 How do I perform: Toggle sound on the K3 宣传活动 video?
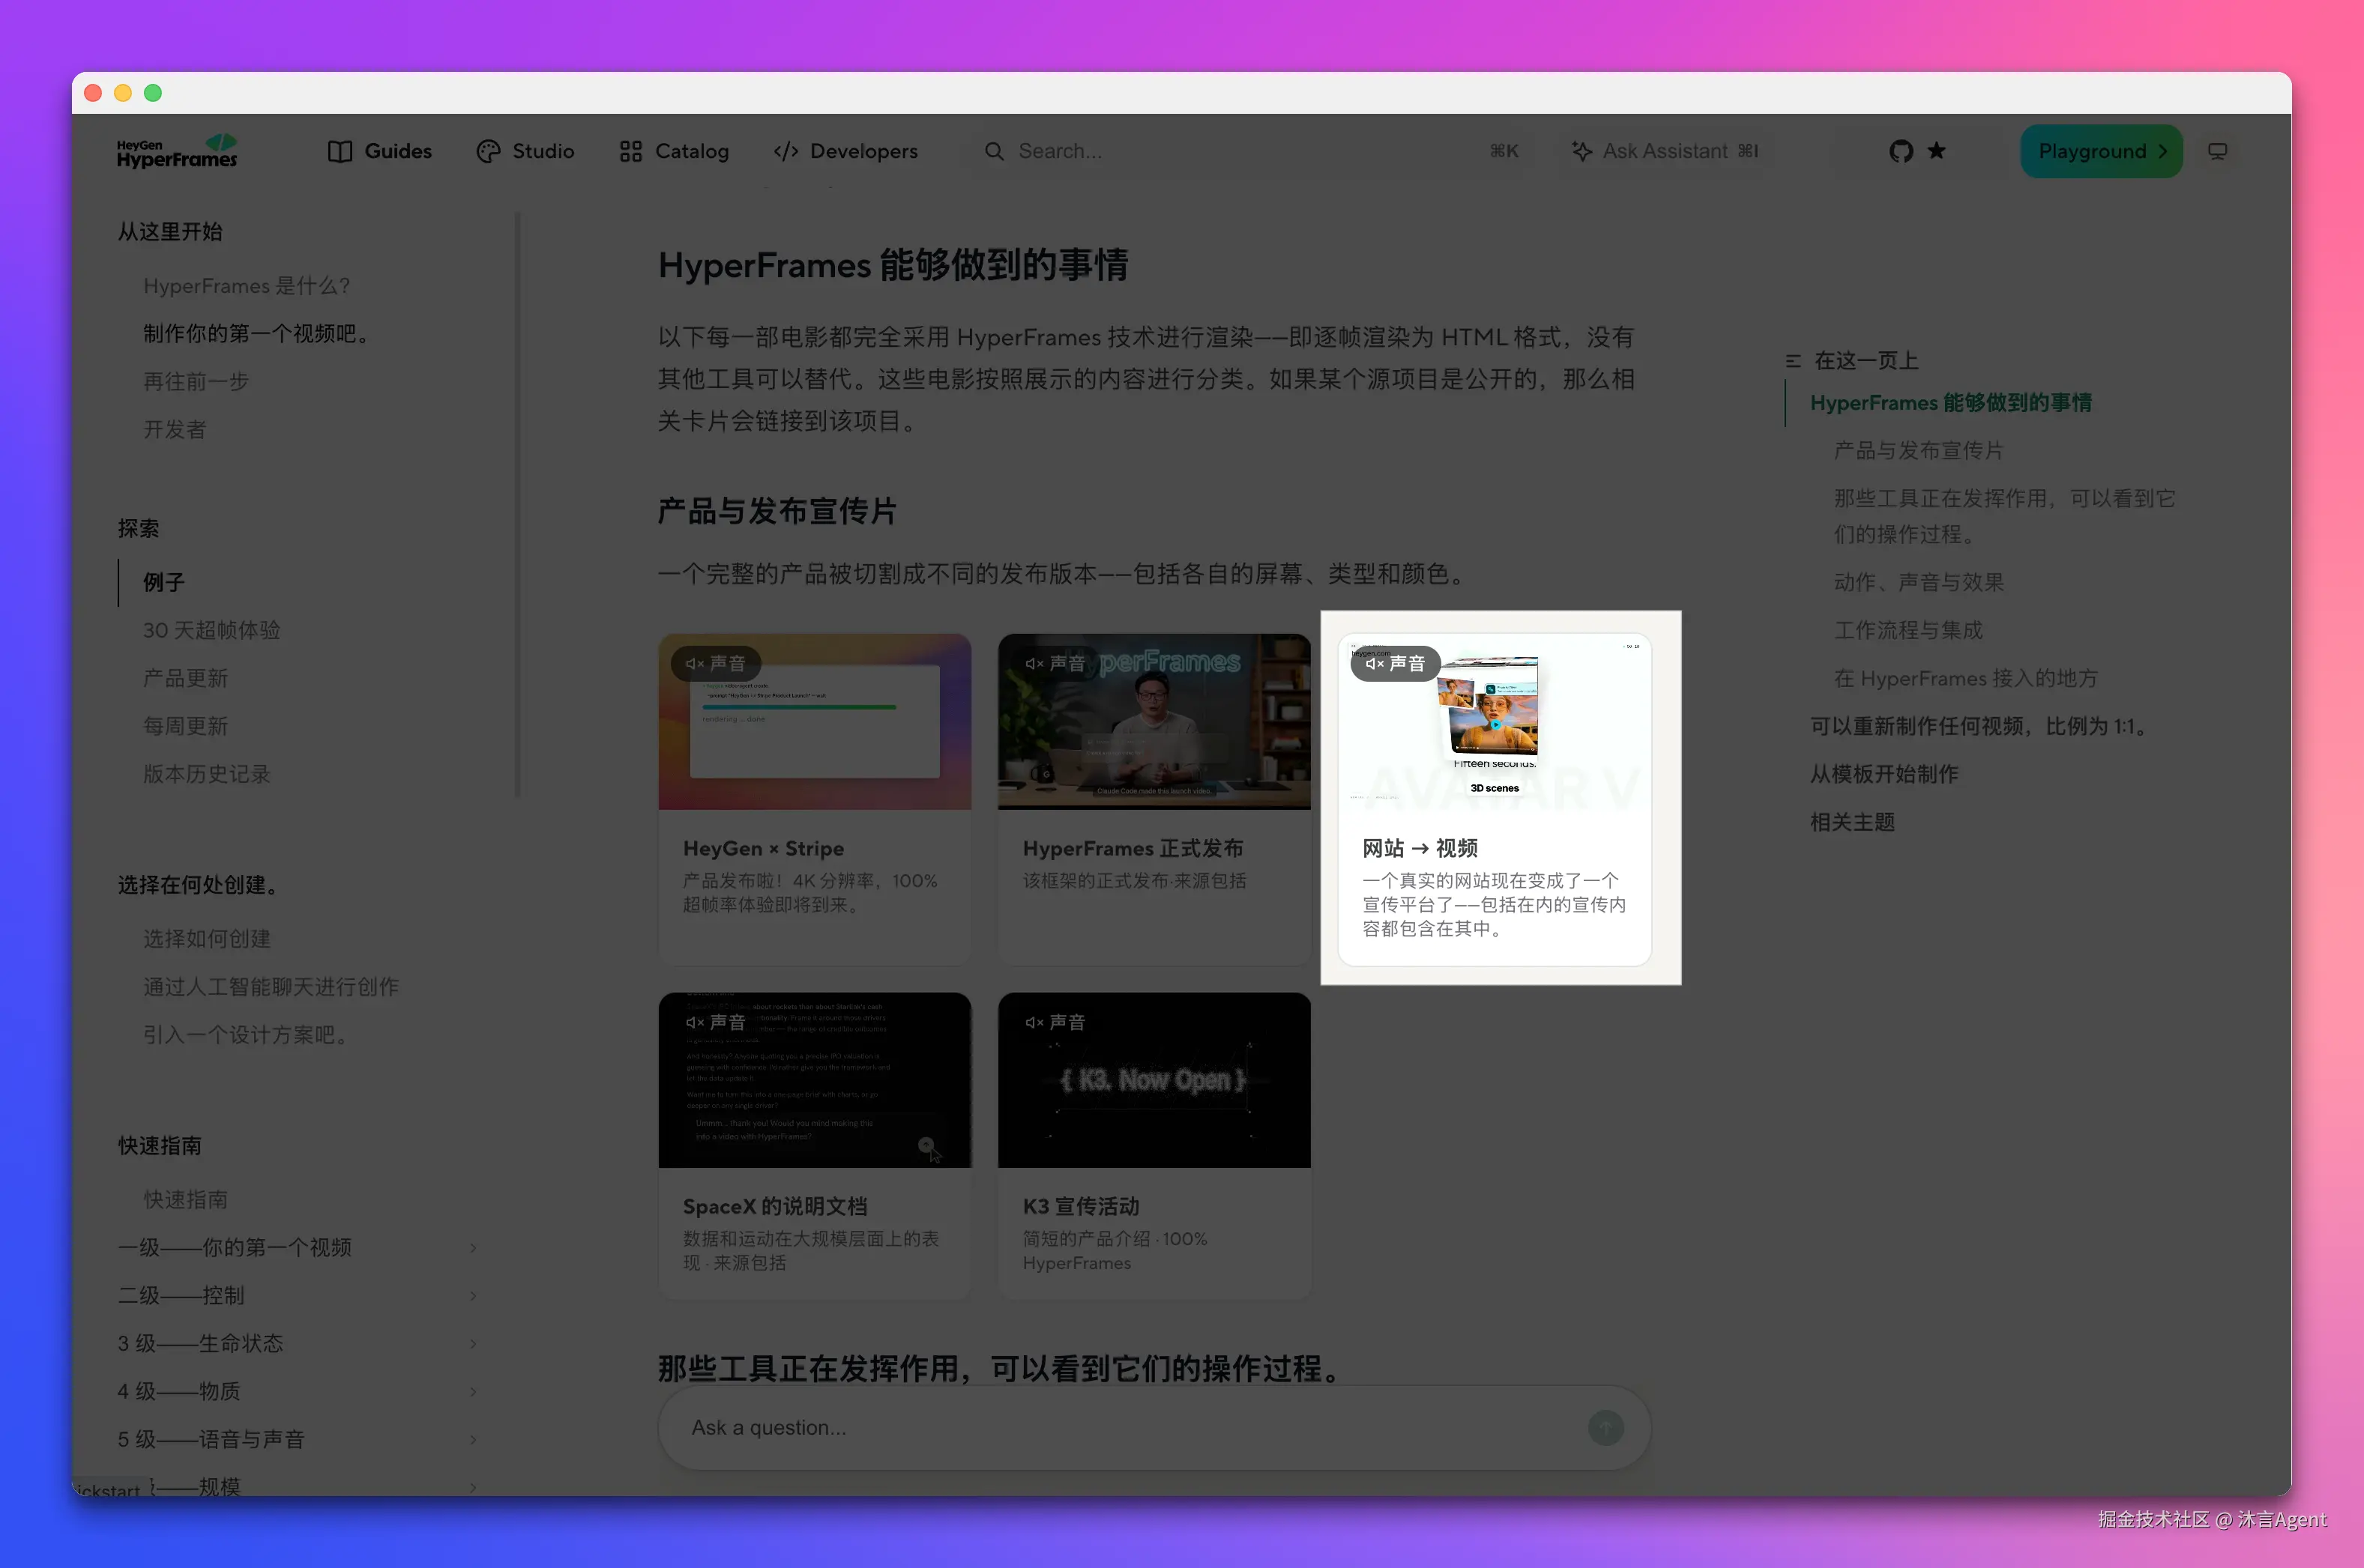coord(1055,1022)
